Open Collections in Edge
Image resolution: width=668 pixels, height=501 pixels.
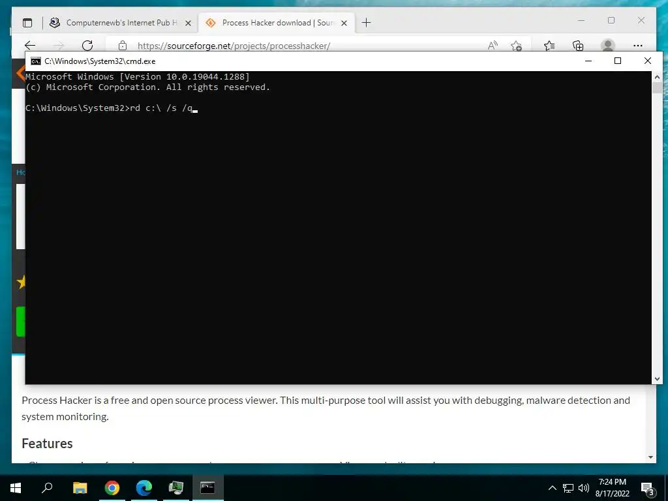(578, 46)
